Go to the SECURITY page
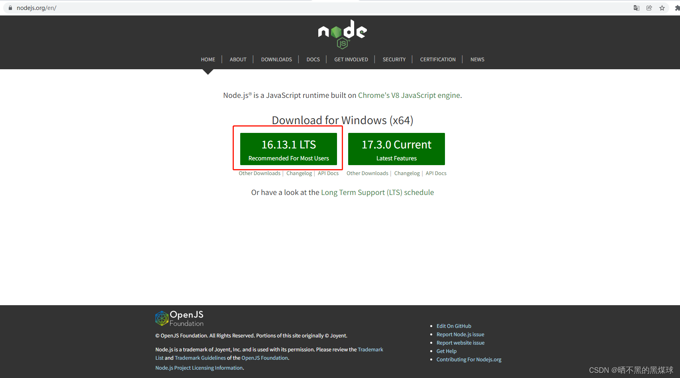680x378 pixels. (394, 59)
